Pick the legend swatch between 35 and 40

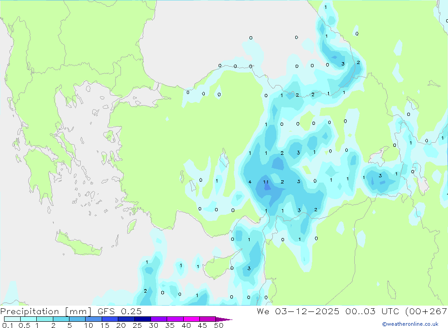point(175,319)
